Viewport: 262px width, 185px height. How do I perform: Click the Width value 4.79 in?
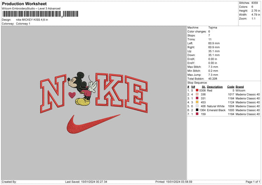pyautogui.click(x=255, y=15)
